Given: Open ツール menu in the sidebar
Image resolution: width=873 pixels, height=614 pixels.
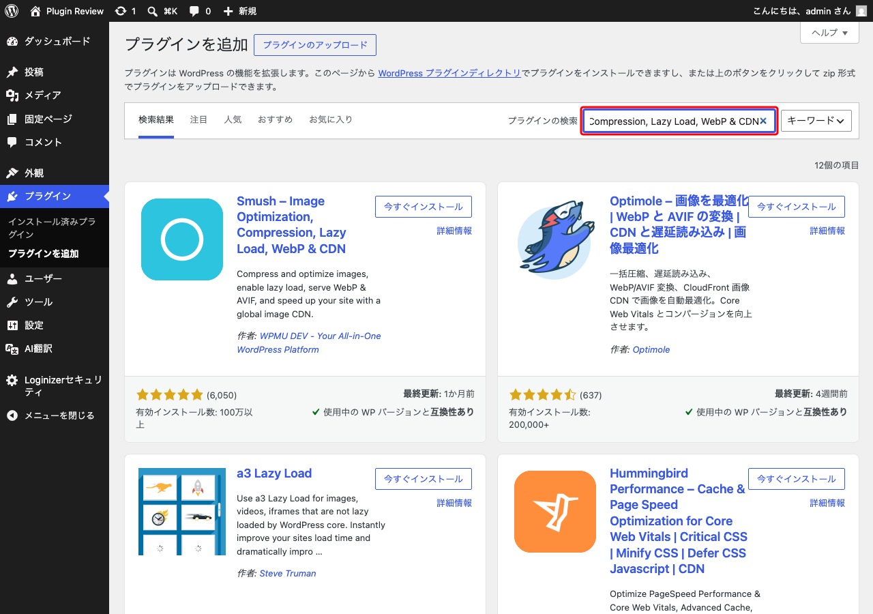Looking at the screenshot, I should point(55,302).
